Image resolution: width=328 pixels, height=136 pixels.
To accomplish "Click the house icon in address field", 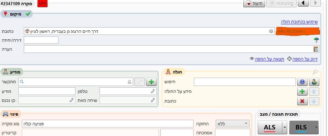I will [x=27, y=31].
